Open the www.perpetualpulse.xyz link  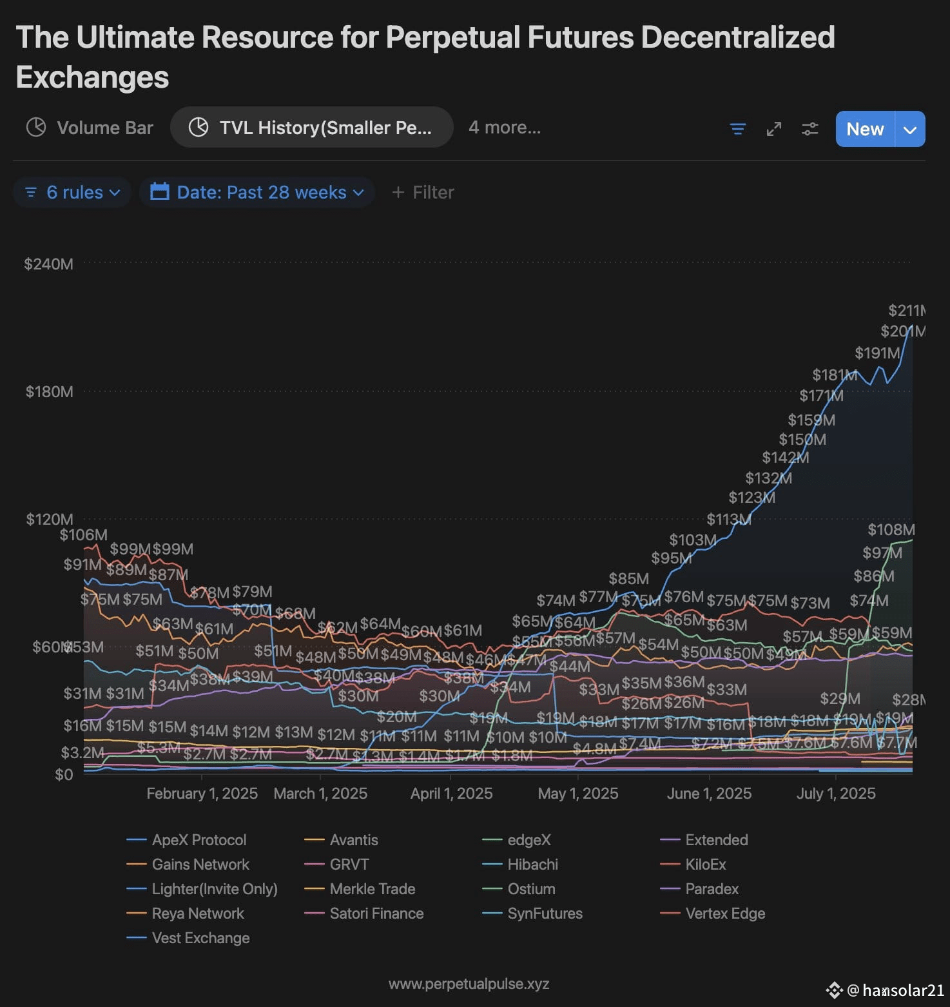pyautogui.click(x=469, y=984)
